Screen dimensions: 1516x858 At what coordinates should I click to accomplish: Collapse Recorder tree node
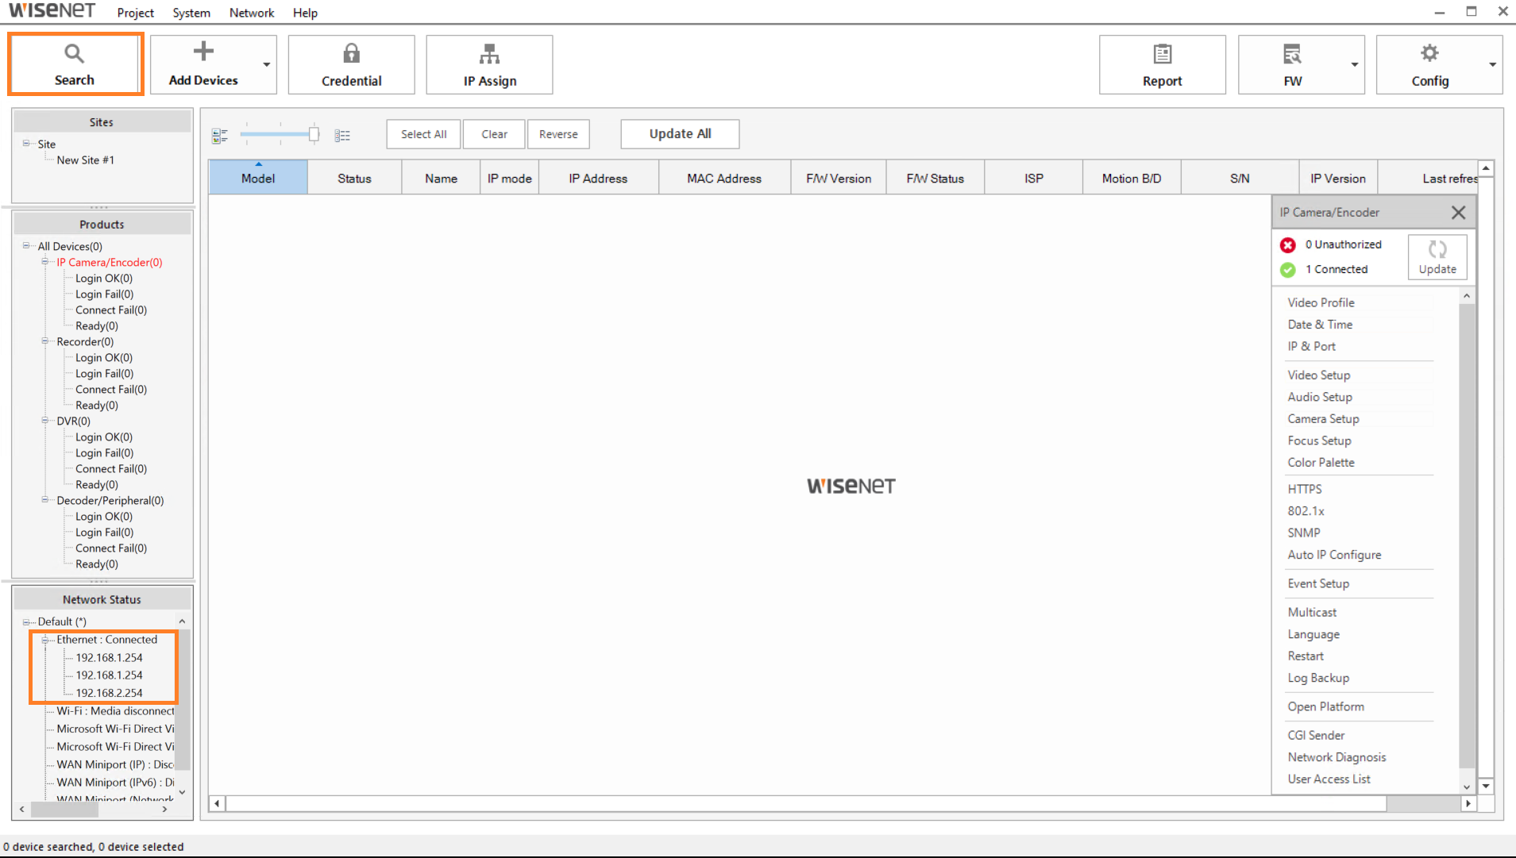pos(45,341)
